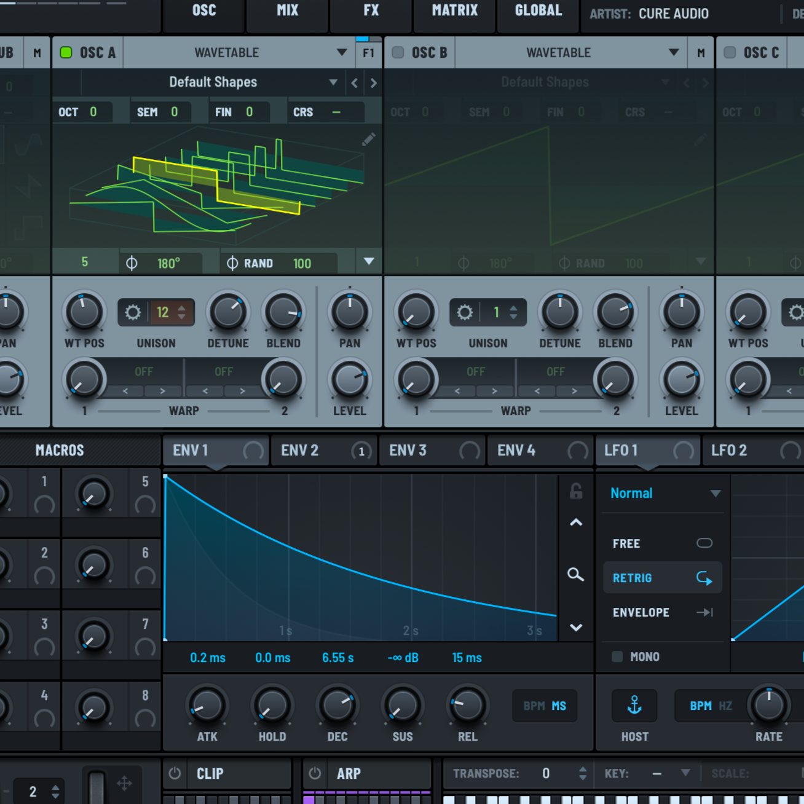
Task: Select ENVELOPE mode icon for LFO 1
Action: [x=704, y=612]
